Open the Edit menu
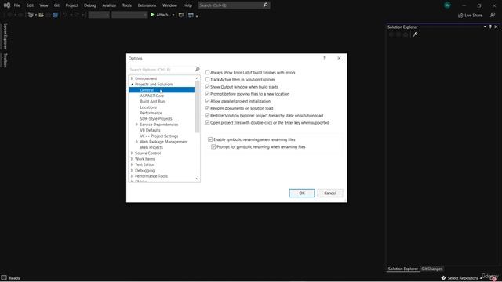The width and height of the screenshot is (502, 282). tap(30, 5)
